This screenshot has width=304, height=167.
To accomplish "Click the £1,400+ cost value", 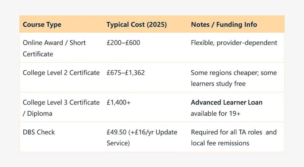I will tap(118, 102).
